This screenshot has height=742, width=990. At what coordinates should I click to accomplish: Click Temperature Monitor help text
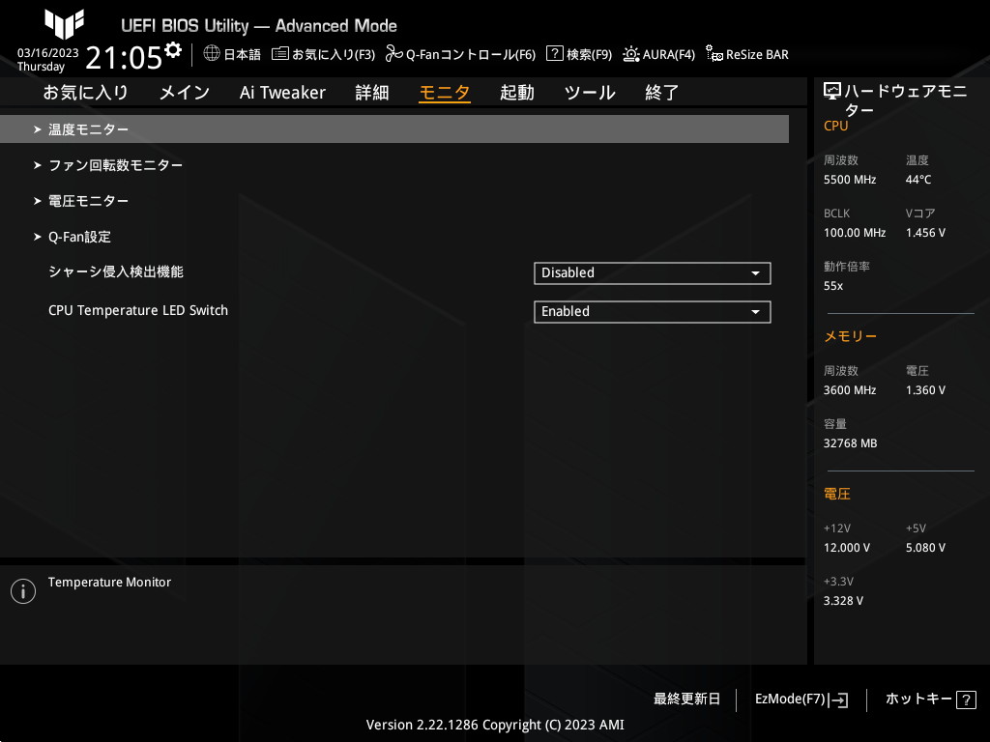pos(109,583)
